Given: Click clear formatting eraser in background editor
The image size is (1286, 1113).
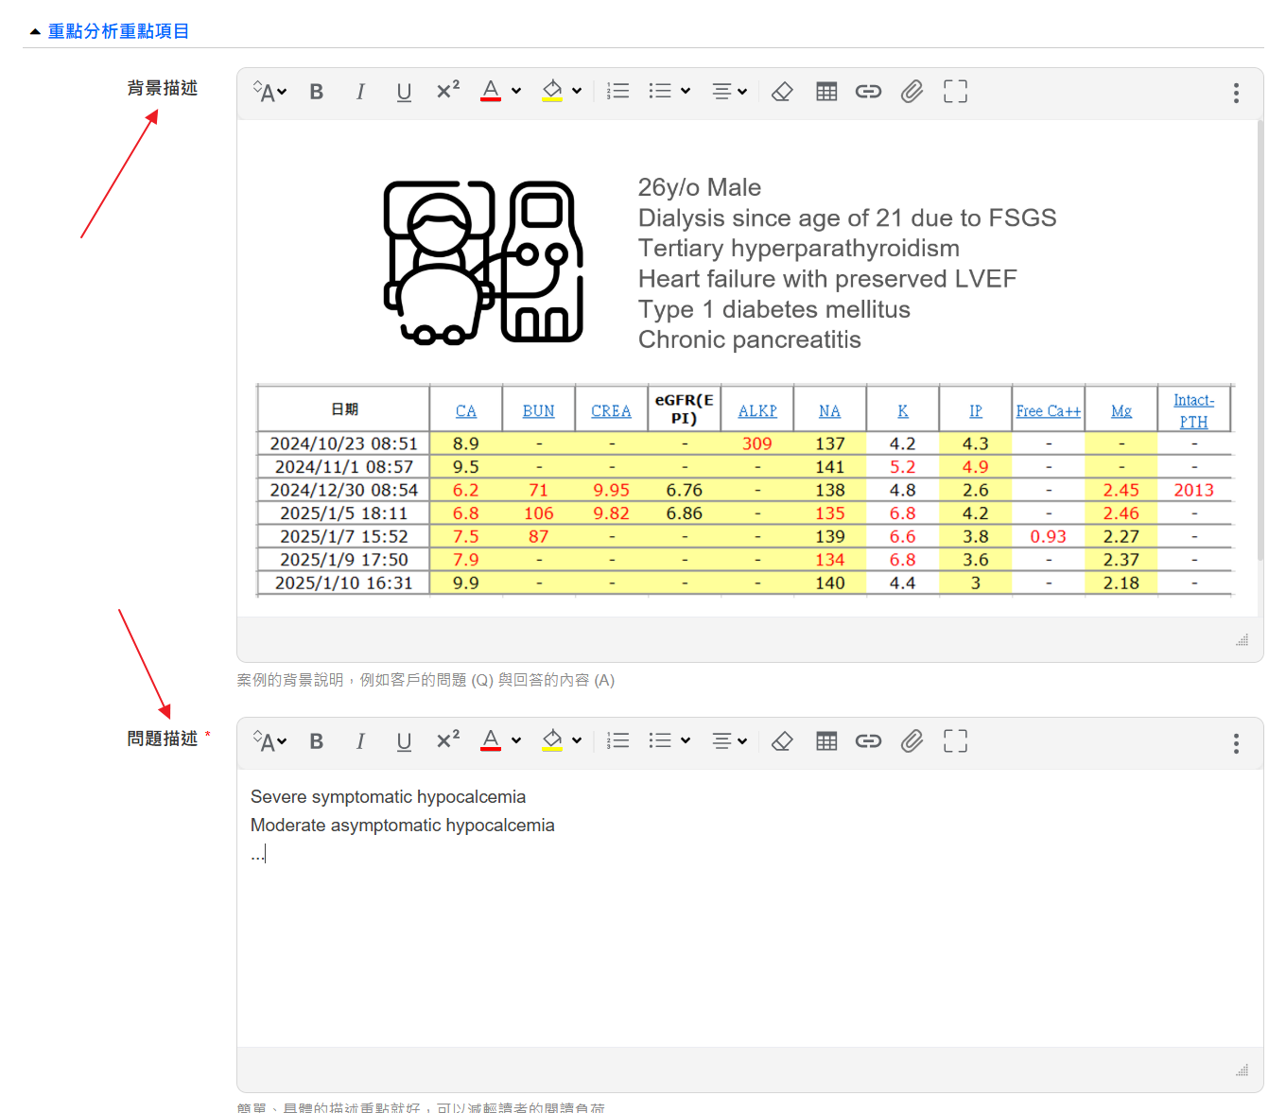Looking at the screenshot, I should coord(782,92).
